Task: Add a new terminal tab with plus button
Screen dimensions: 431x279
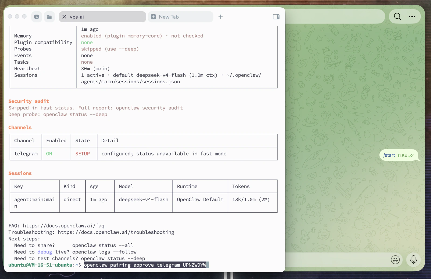Action: tap(221, 17)
